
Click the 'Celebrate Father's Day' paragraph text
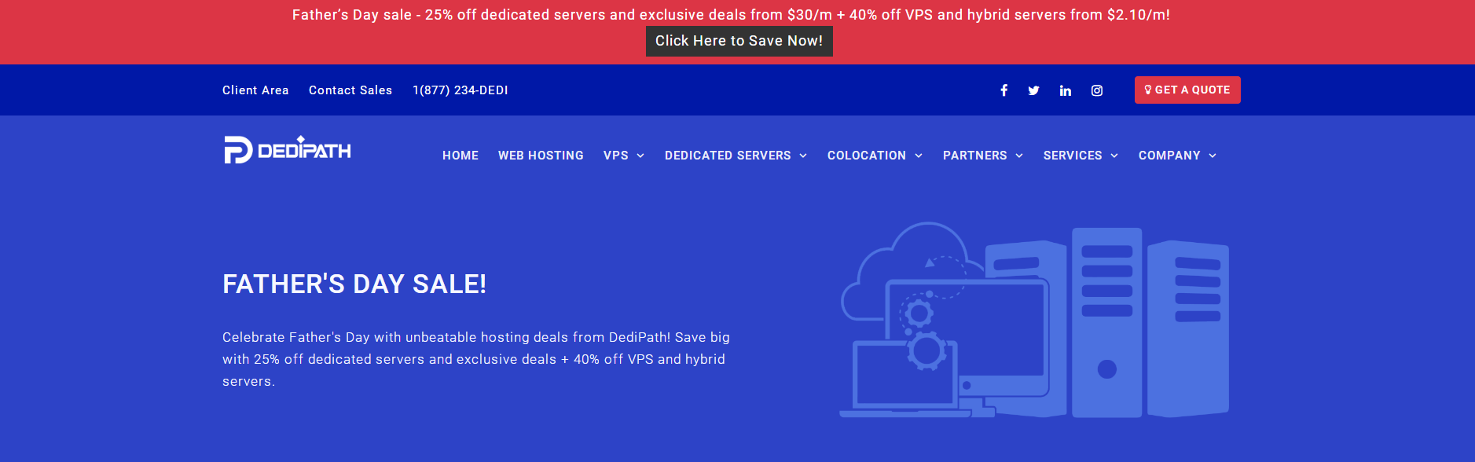[476, 359]
